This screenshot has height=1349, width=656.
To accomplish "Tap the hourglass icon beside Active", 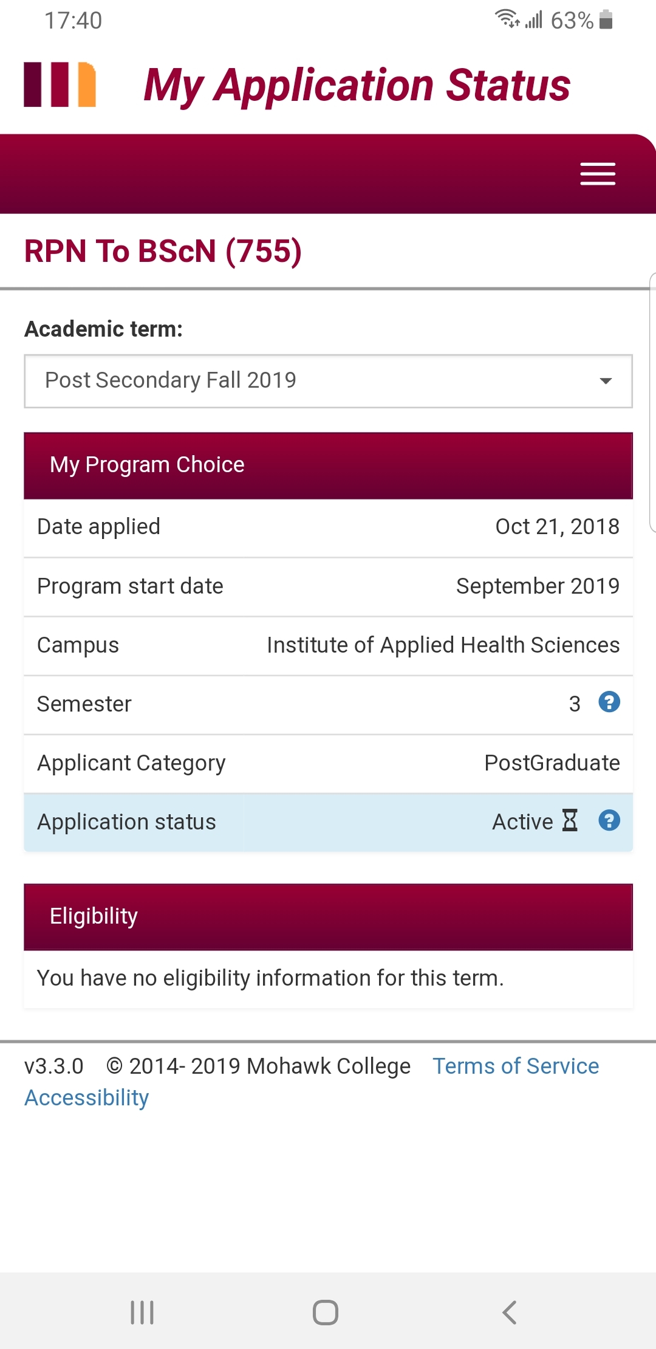I will click(x=570, y=820).
